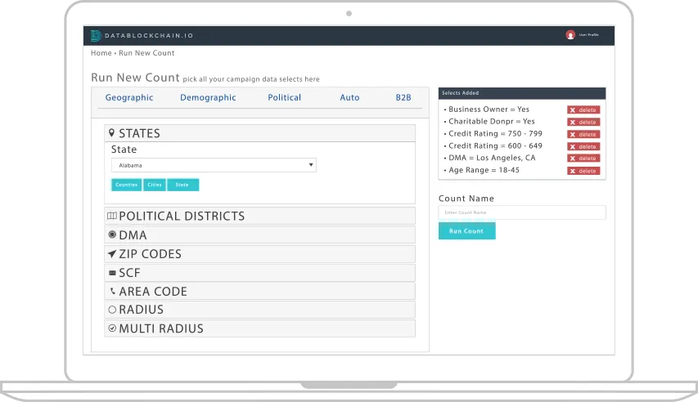
Task: Go to Home breadcrumb link
Action: point(101,53)
